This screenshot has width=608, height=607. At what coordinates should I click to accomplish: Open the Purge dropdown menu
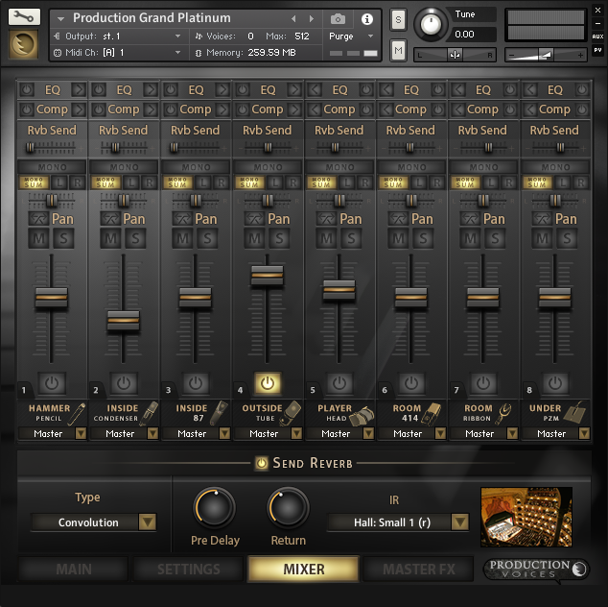click(x=351, y=36)
